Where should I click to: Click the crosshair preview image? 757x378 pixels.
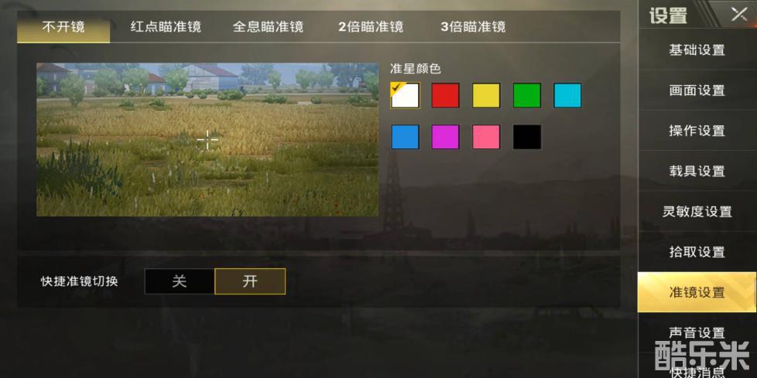coord(207,139)
